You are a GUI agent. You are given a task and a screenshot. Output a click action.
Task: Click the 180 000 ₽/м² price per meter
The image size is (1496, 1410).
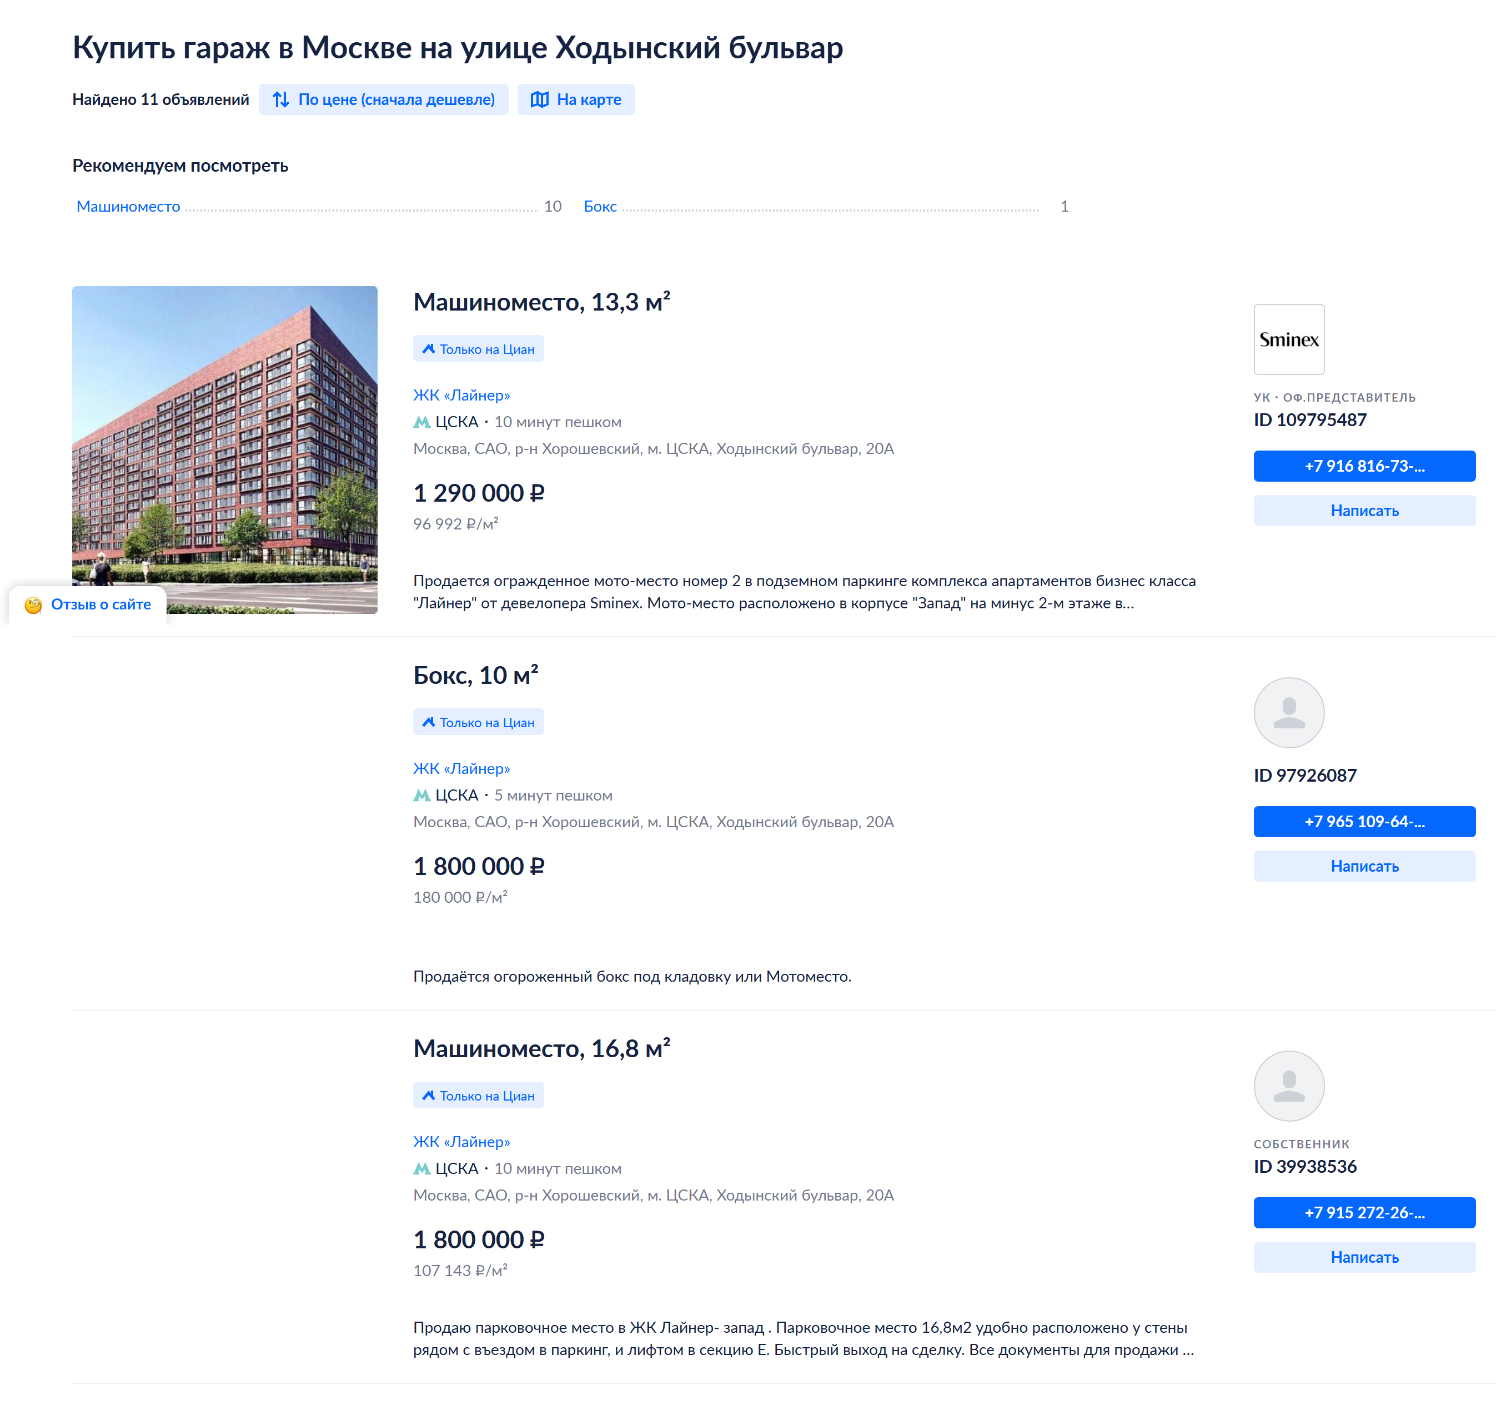point(460,897)
